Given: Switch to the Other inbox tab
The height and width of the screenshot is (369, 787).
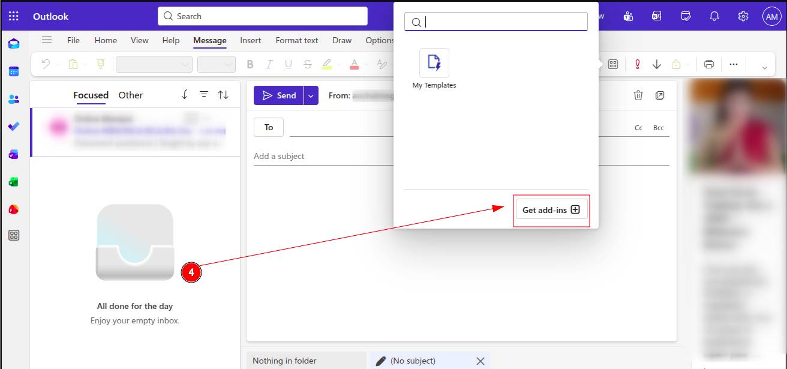Looking at the screenshot, I should 130,95.
